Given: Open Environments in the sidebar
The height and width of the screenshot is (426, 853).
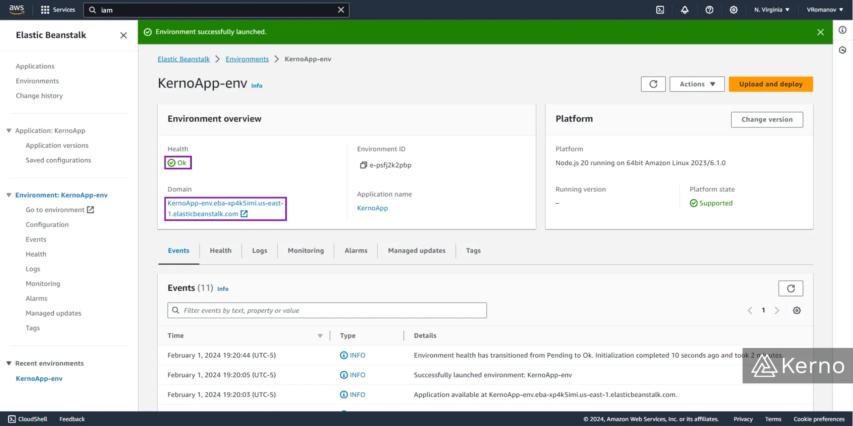Looking at the screenshot, I should (37, 81).
